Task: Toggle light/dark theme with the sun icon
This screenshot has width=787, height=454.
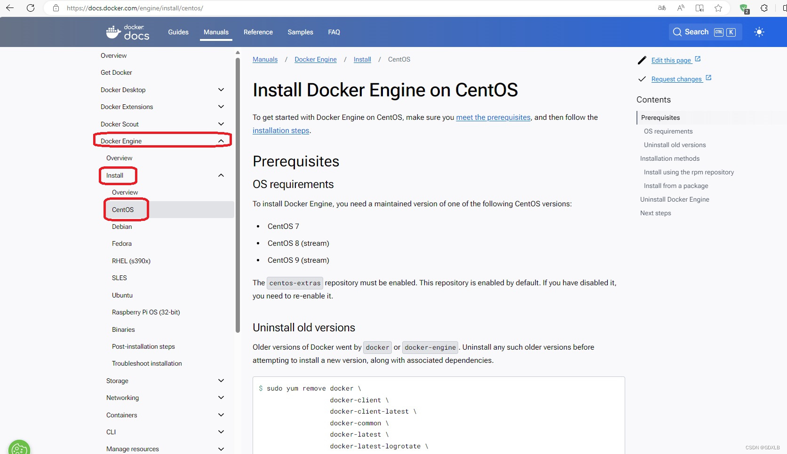Action: [x=759, y=31]
